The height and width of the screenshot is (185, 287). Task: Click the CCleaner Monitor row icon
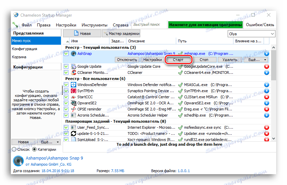coord(74,73)
